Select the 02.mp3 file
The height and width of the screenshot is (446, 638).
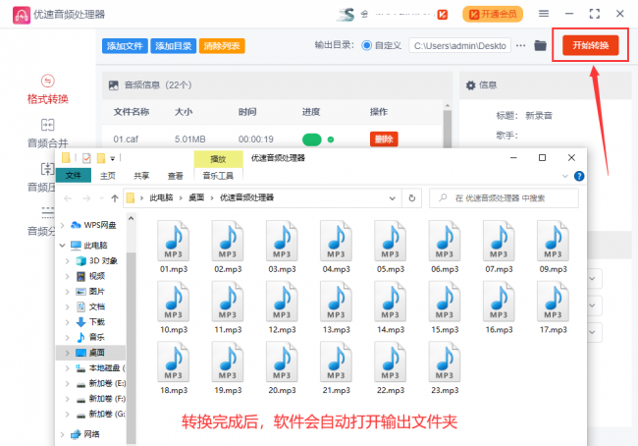coord(228,248)
